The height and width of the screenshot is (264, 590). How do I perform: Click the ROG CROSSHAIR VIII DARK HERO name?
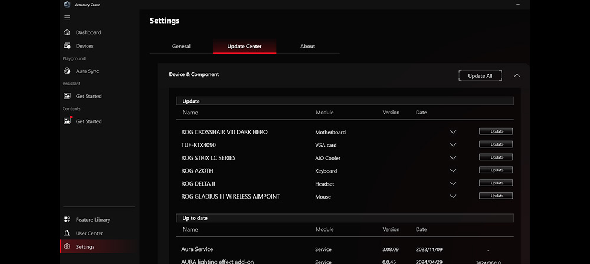click(x=224, y=132)
